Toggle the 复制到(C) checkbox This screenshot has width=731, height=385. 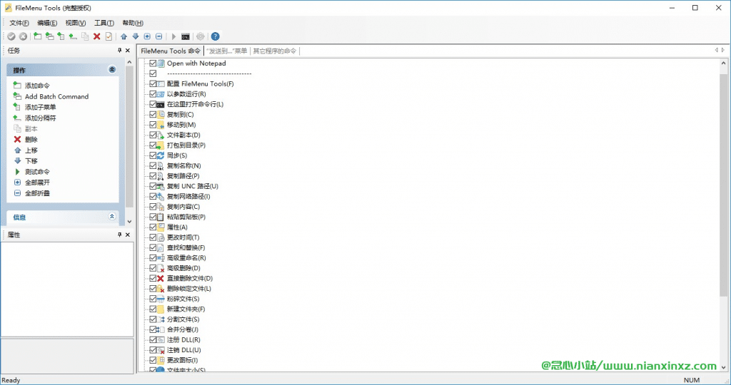[153, 115]
